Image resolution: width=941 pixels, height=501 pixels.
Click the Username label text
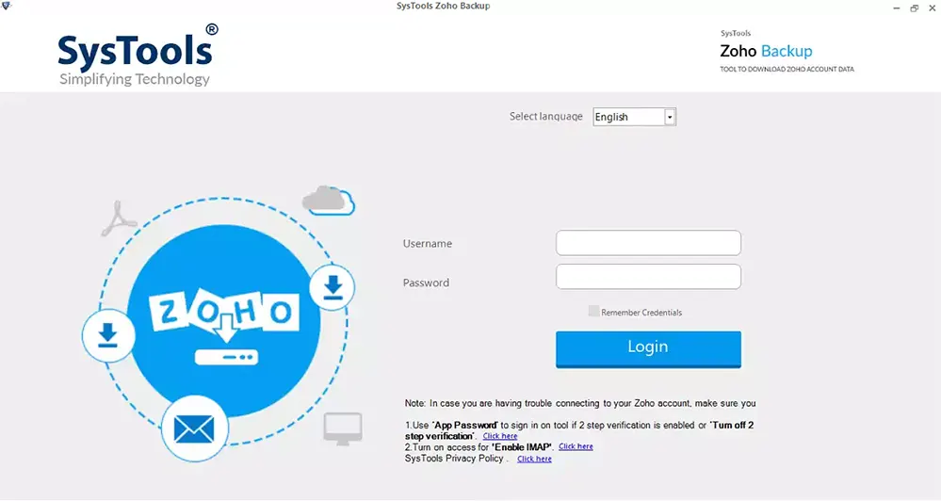(428, 244)
